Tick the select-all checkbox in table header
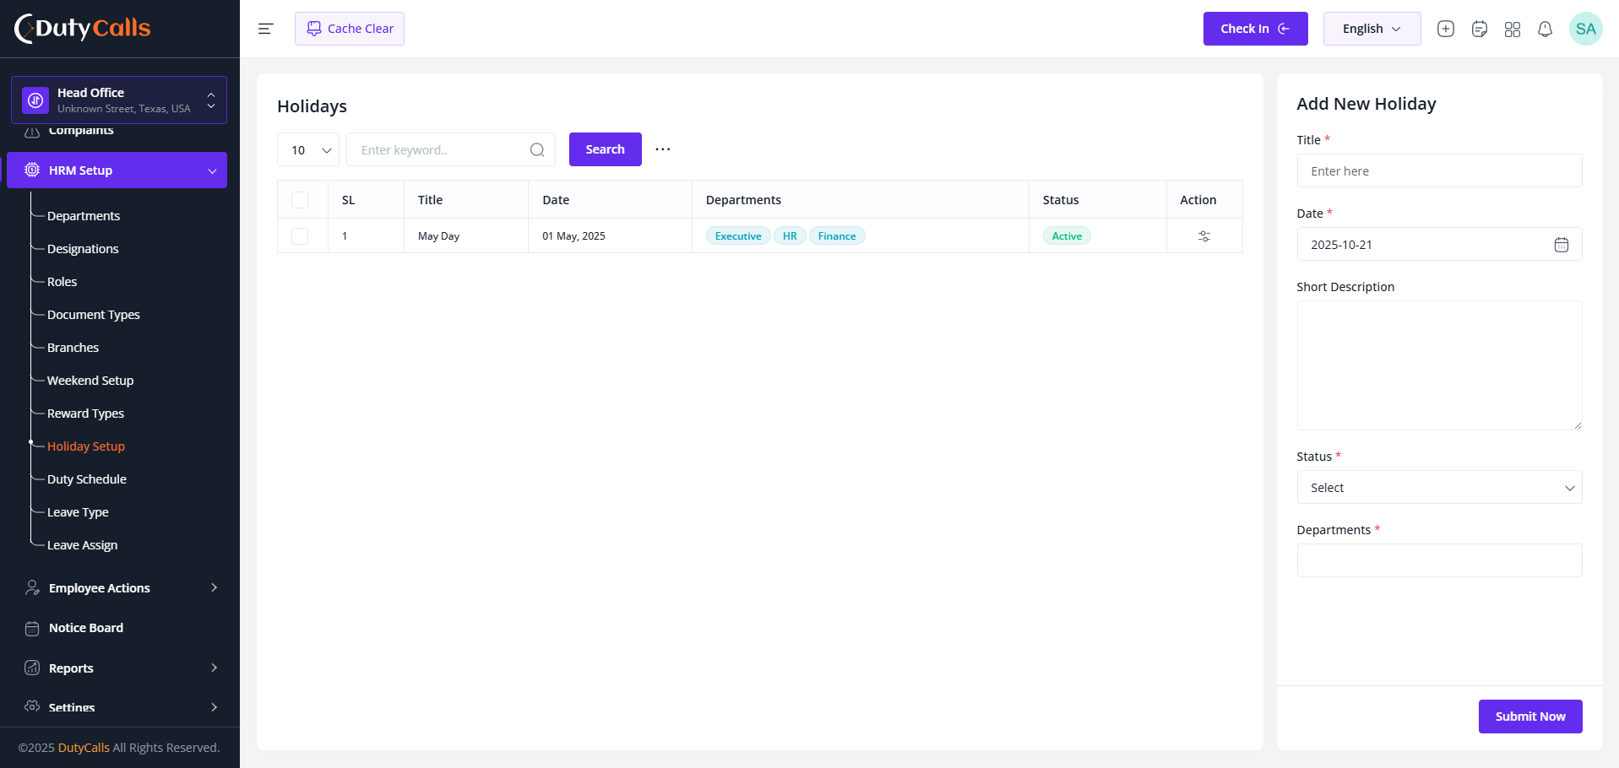The height and width of the screenshot is (768, 1619). click(300, 200)
